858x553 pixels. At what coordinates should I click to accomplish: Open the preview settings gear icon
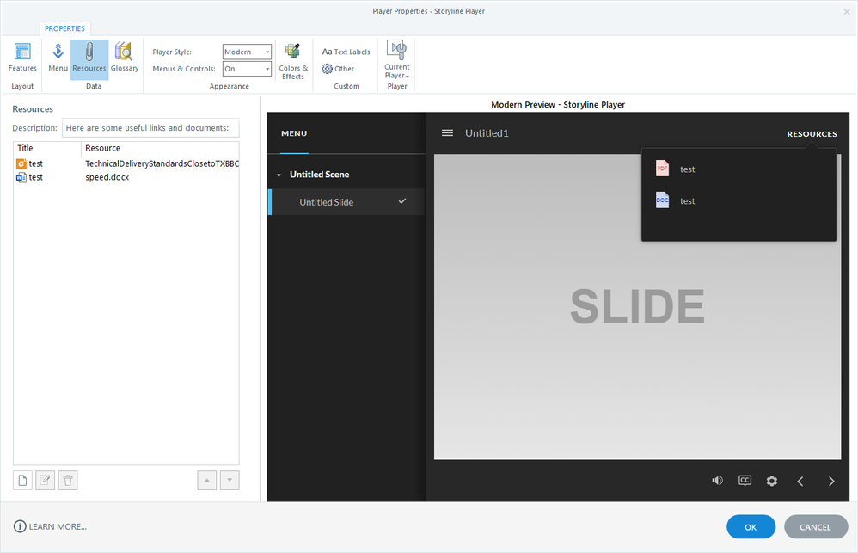pos(771,481)
